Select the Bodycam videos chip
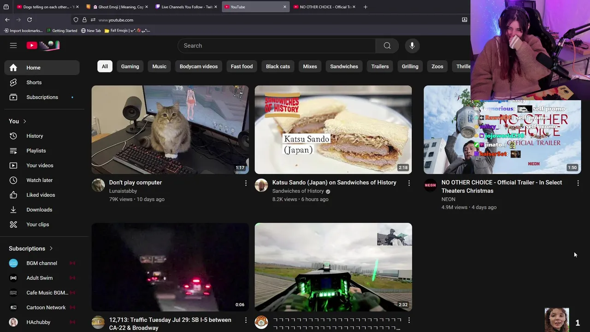The width and height of the screenshot is (590, 332). pos(199,66)
